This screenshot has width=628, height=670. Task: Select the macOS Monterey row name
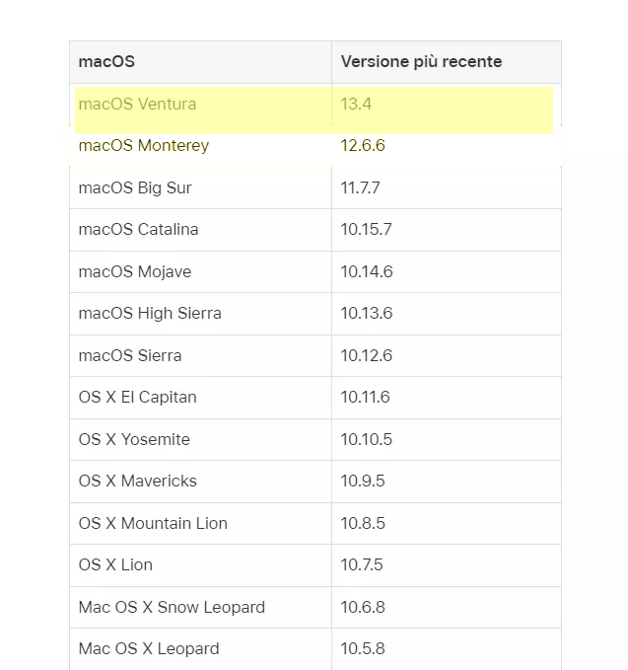click(x=144, y=146)
